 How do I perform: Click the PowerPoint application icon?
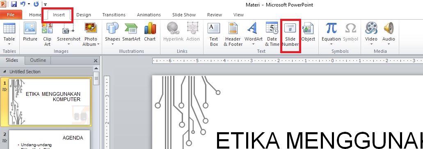[3, 5]
